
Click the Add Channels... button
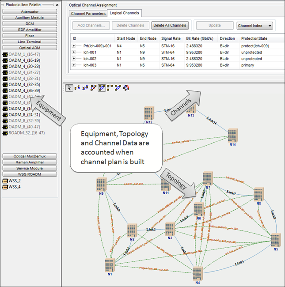point(91,26)
